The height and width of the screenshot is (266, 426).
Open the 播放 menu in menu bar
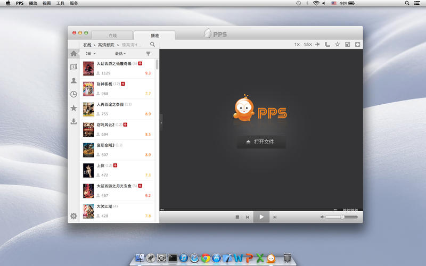33,3
